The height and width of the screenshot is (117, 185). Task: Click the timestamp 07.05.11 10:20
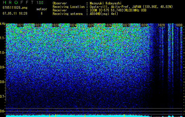coord(15,13)
